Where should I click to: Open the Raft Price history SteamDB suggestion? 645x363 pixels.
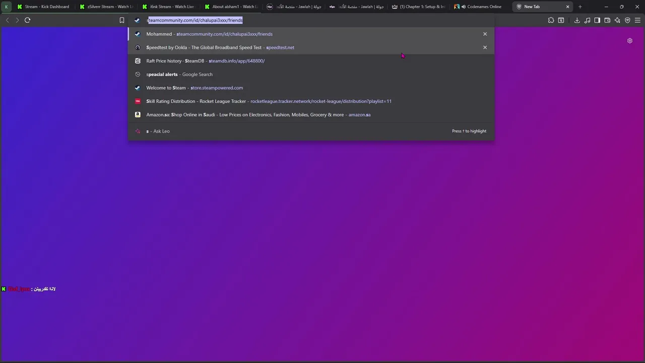[311, 61]
